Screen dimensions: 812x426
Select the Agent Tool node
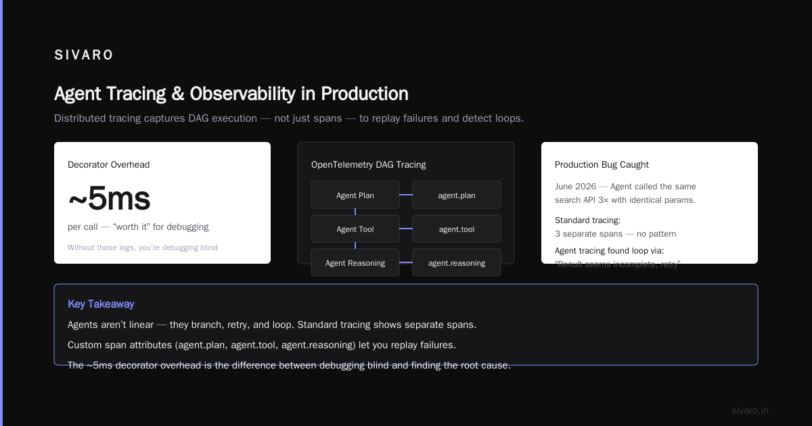[355, 229]
